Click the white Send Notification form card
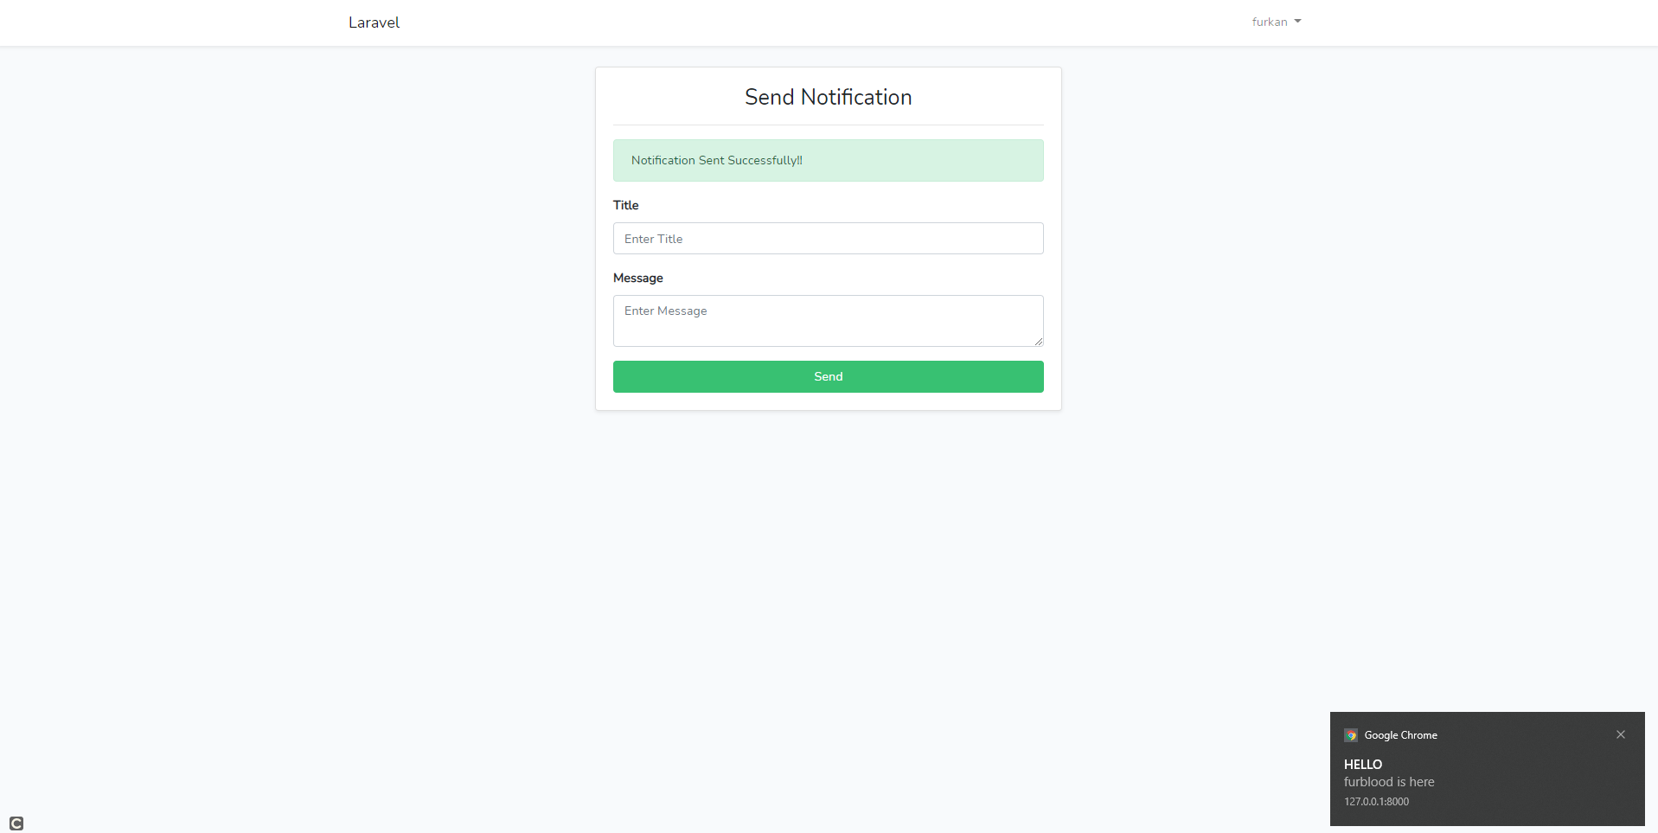 coord(828,238)
